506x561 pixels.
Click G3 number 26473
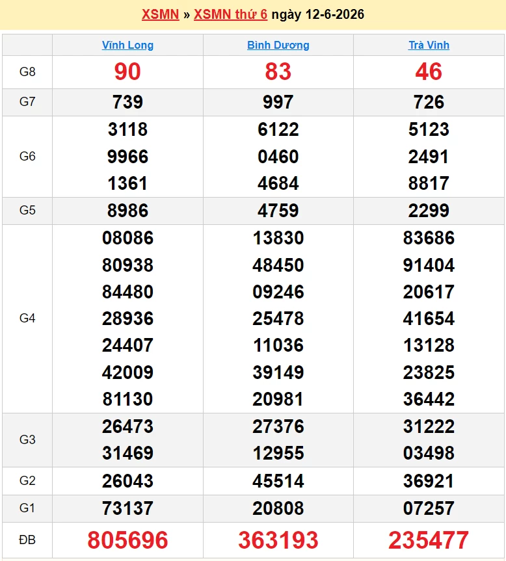point(127,426)
